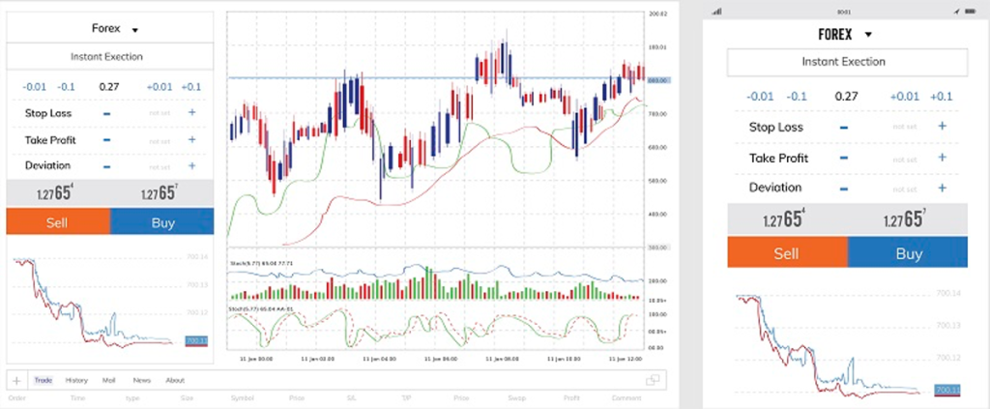The height and width of the screenshot is (409, 990).
Task: Click Take Profit 'not set' field, mobile panel
Action: (x=904, y=159)
